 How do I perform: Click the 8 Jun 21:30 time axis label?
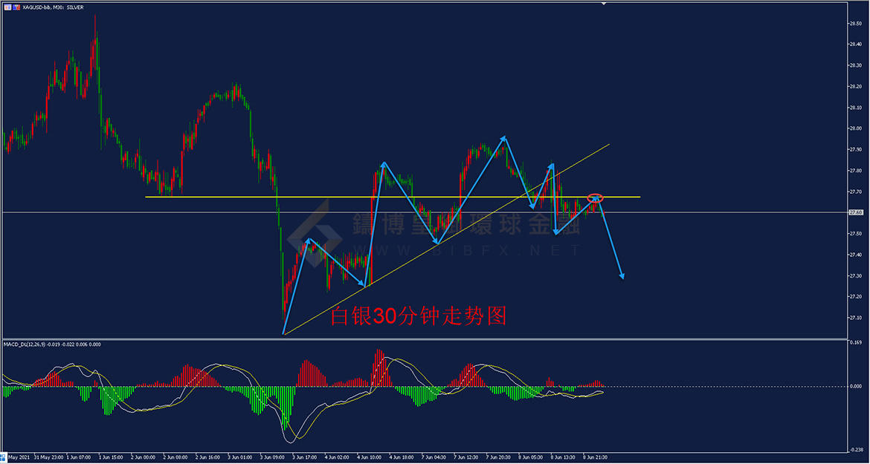pos(595,457)
